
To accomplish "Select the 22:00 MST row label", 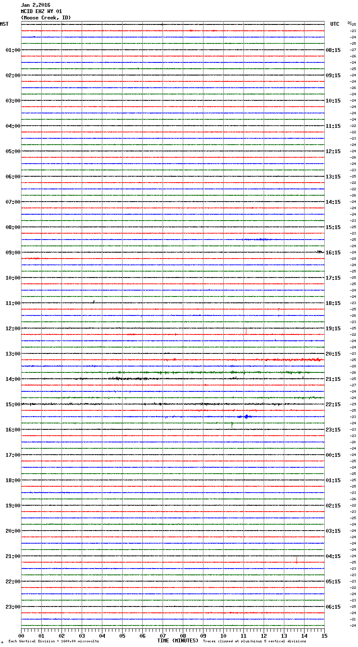I will (13, 582).
